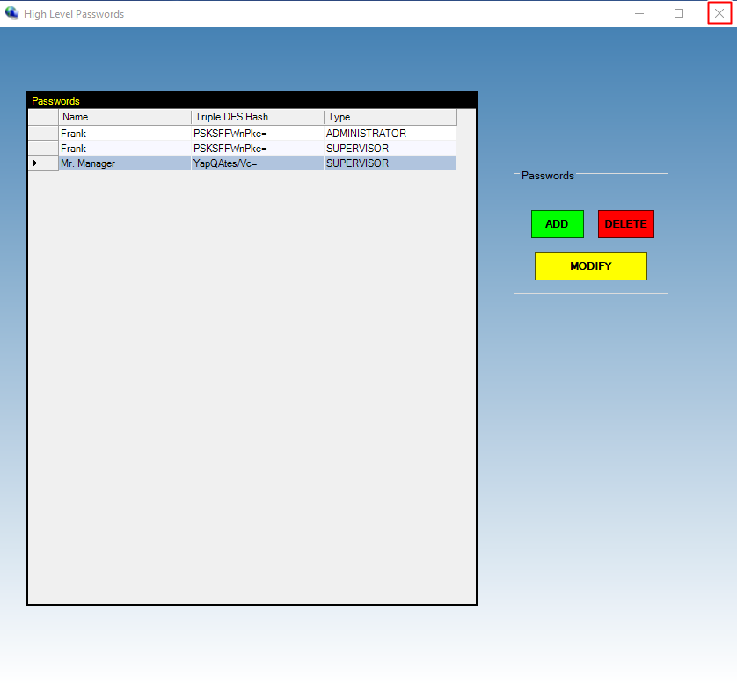
Task: Click the empty row selector next to first Frank entry
Action: 42,133
